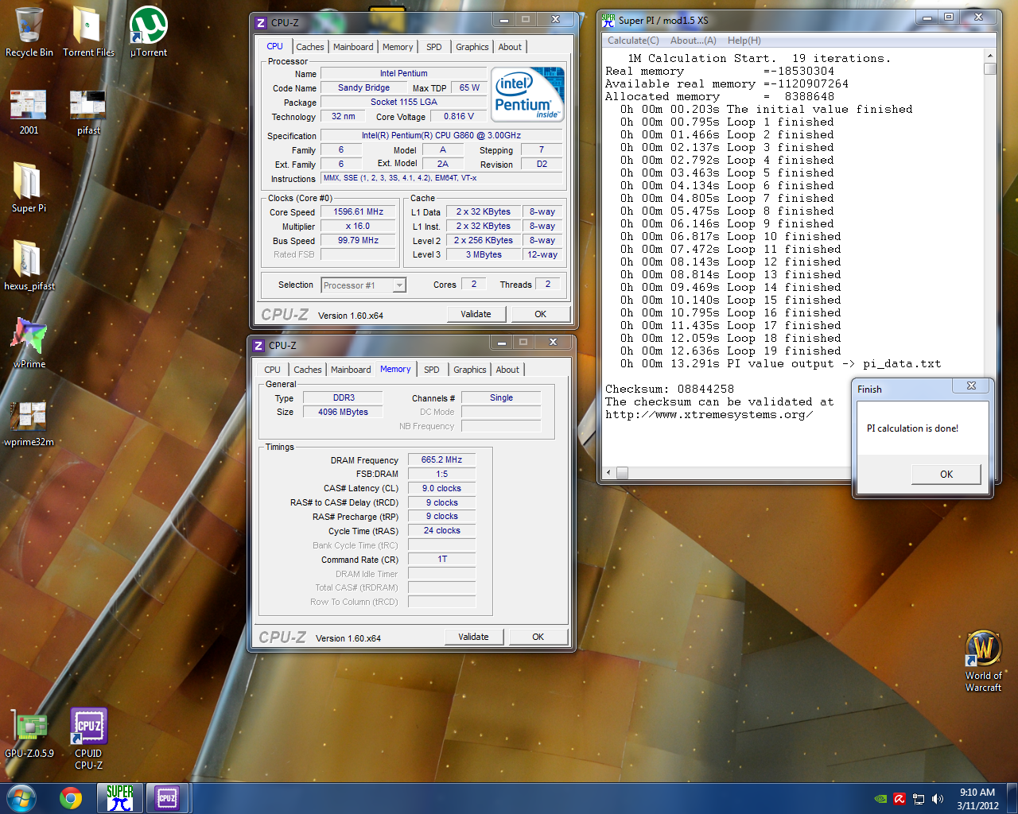The height and width of the screenshot is (814, 1018).
Task: Click OK in the upper CPU-Z window
Action: 540,314
